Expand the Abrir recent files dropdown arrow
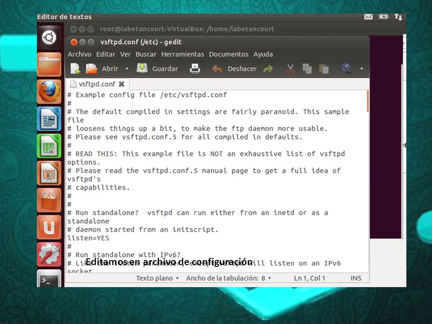 127,68
